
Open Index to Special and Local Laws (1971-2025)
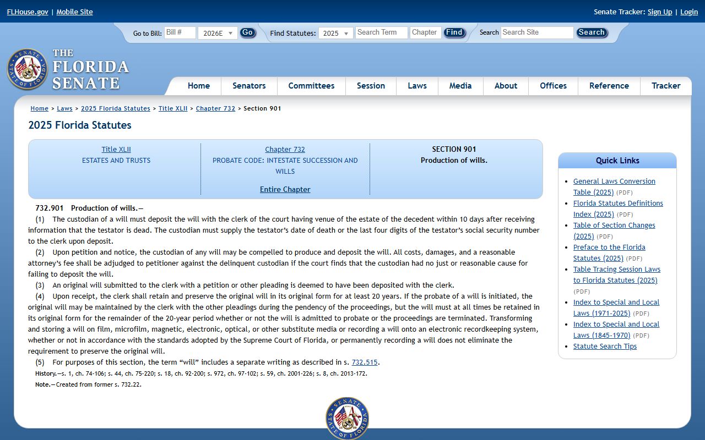pyautogui.click(x=616, y=307)
